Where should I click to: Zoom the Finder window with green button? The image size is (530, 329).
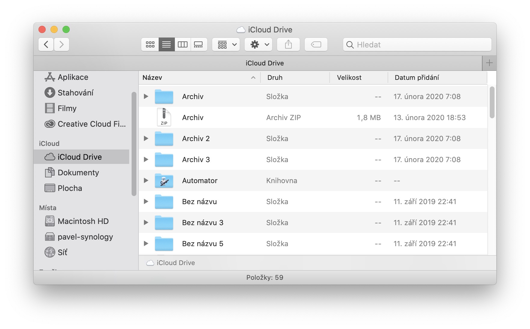66,29
